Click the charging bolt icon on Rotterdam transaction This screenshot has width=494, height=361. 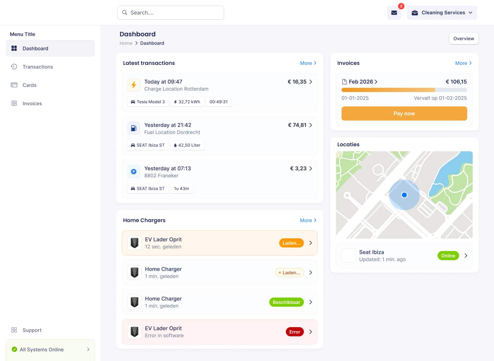tap(134, 85)
